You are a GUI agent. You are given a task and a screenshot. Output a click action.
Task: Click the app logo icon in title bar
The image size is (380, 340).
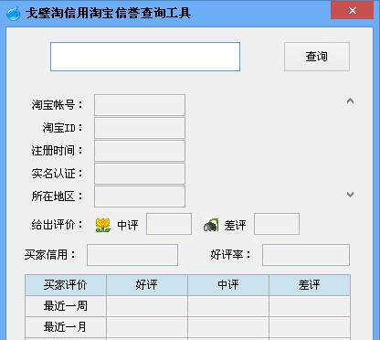coord(13,13)
